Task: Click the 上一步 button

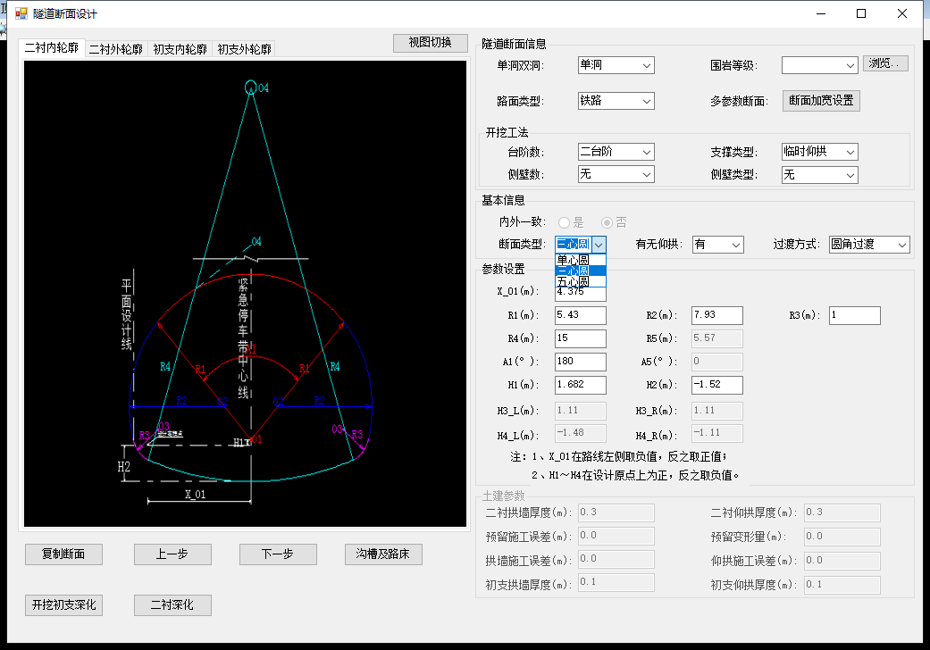Action: [172, 554]
